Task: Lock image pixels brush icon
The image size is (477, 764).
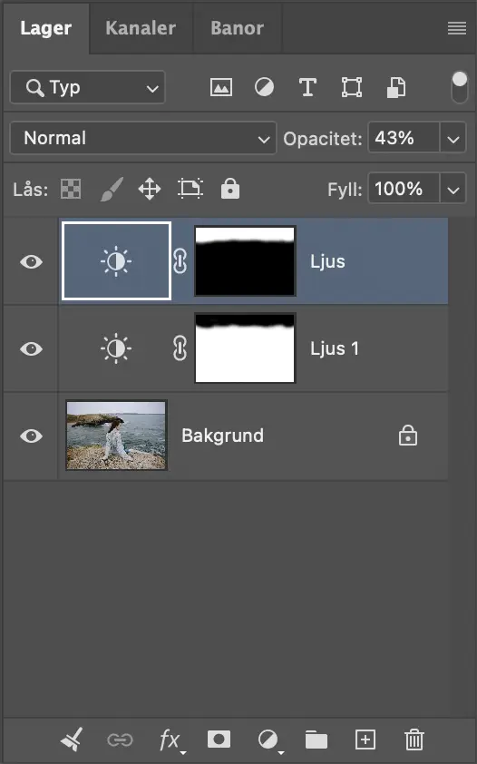Action: pos(112,189)
